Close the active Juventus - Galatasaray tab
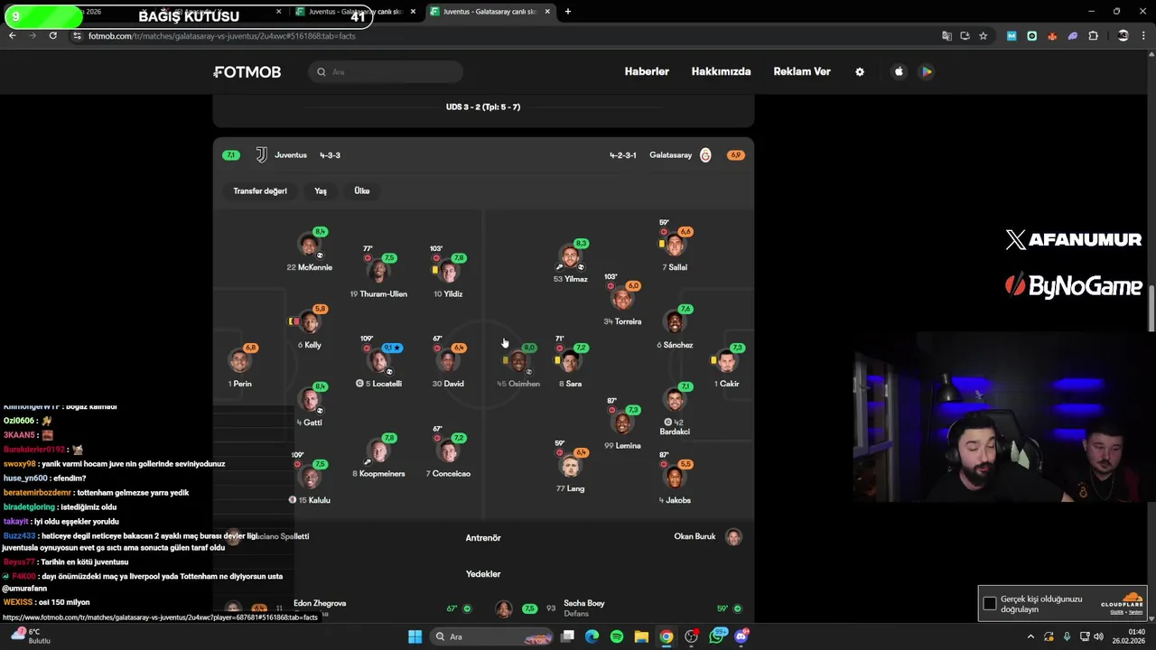 click(547, 12)
